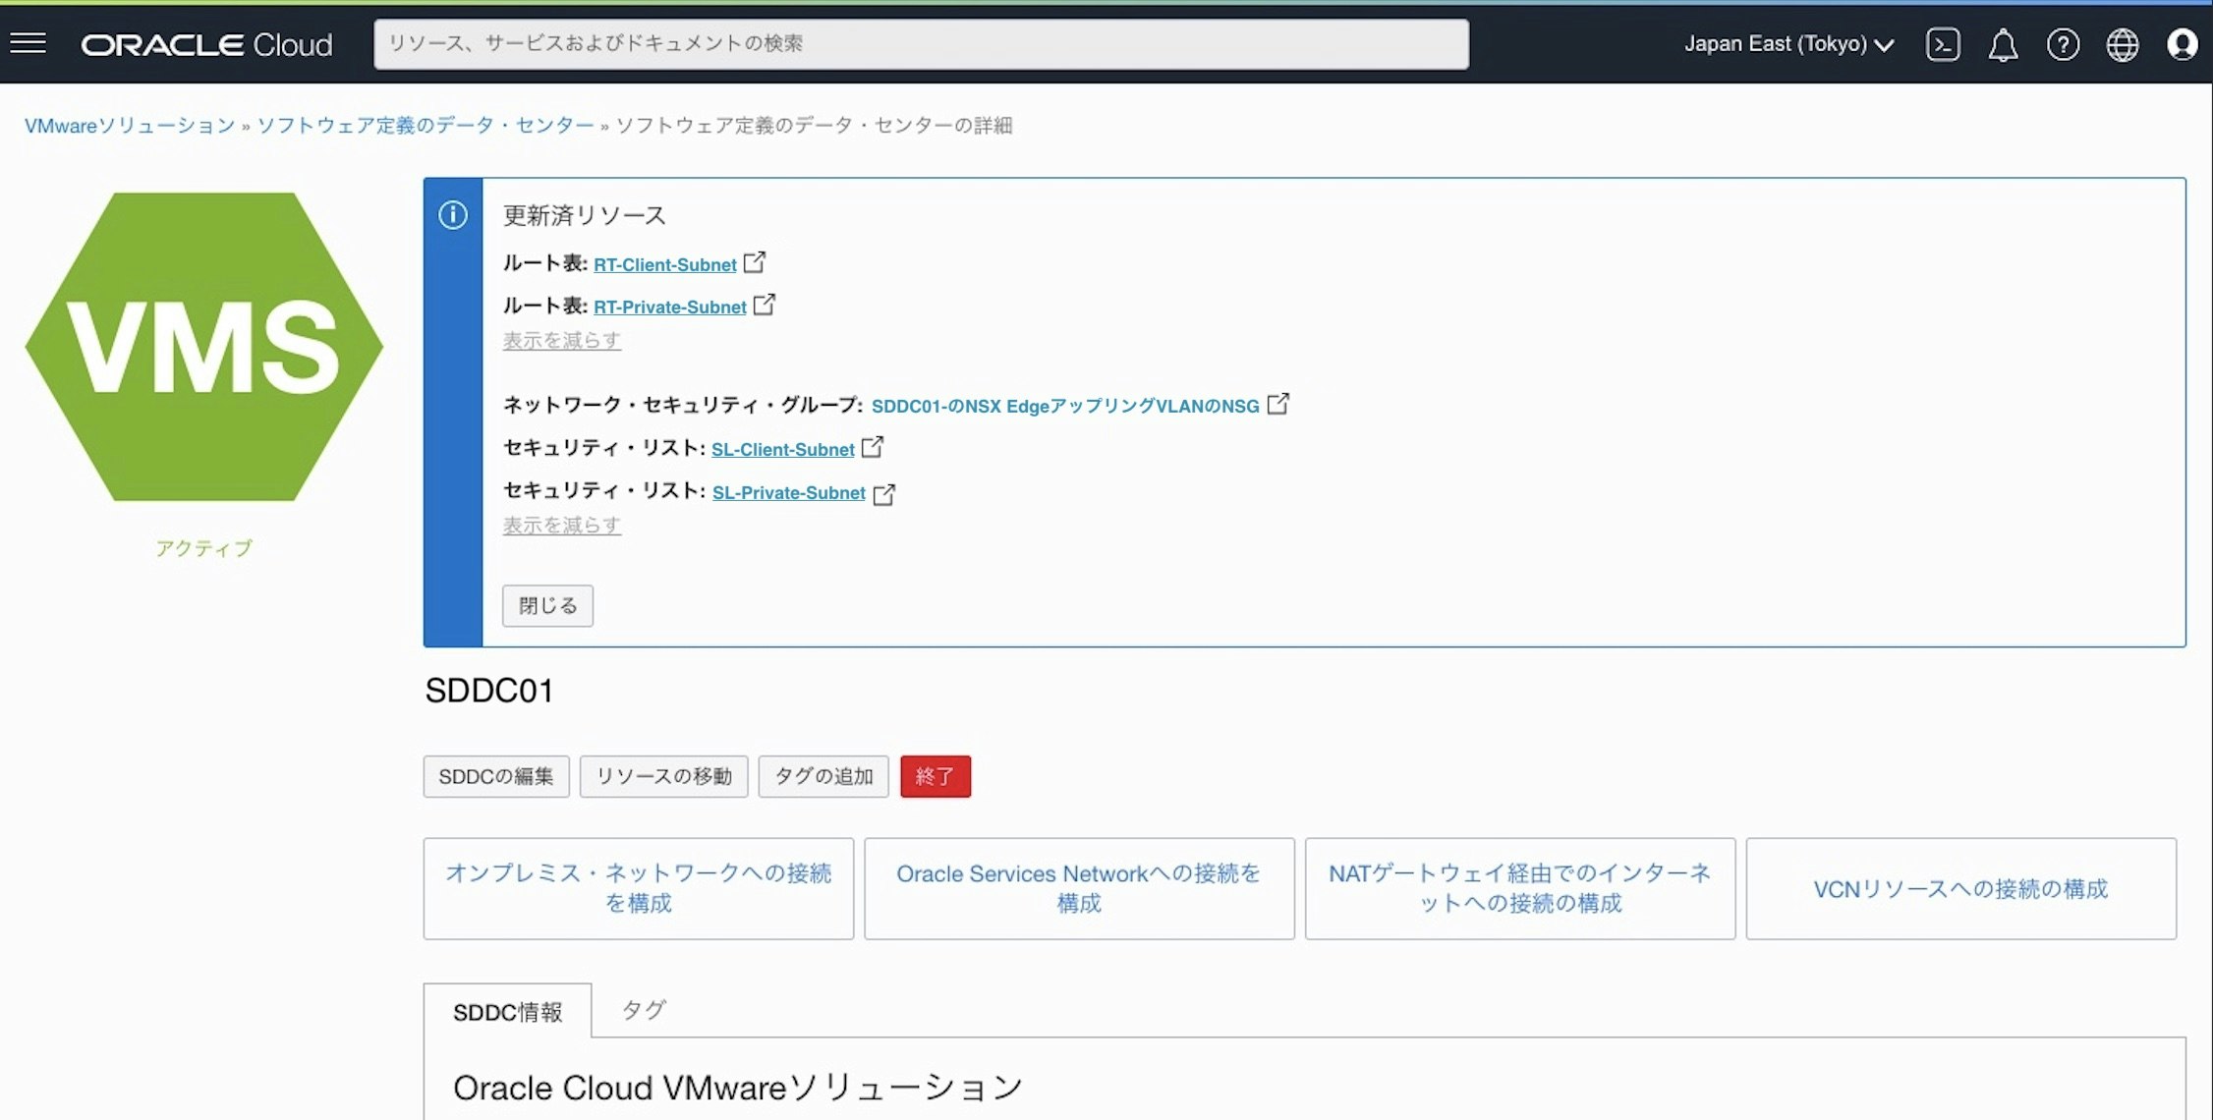Open the help question mark icon
2213x1120 pixels.
2063,44
